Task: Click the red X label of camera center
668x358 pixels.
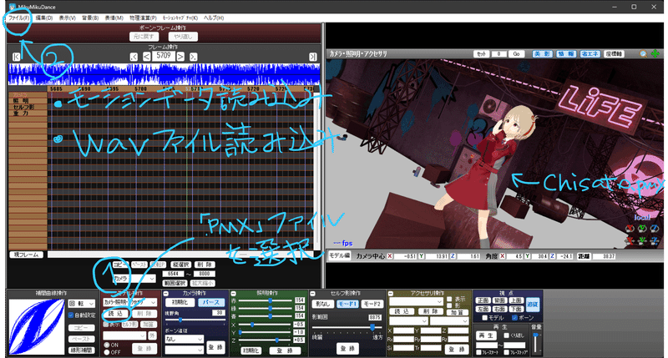Action: pos(389,256)
